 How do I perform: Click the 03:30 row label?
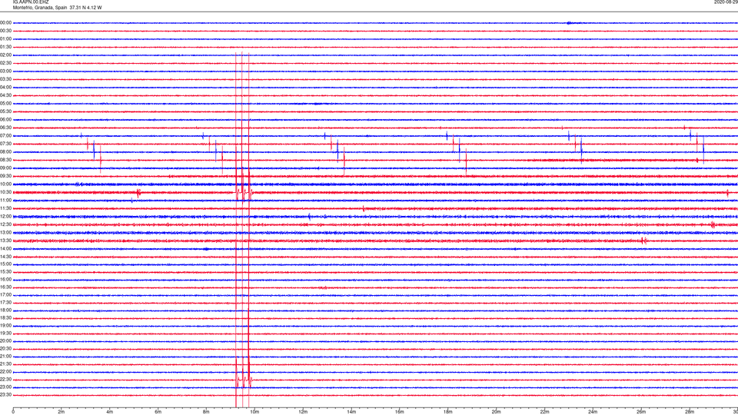5,79
